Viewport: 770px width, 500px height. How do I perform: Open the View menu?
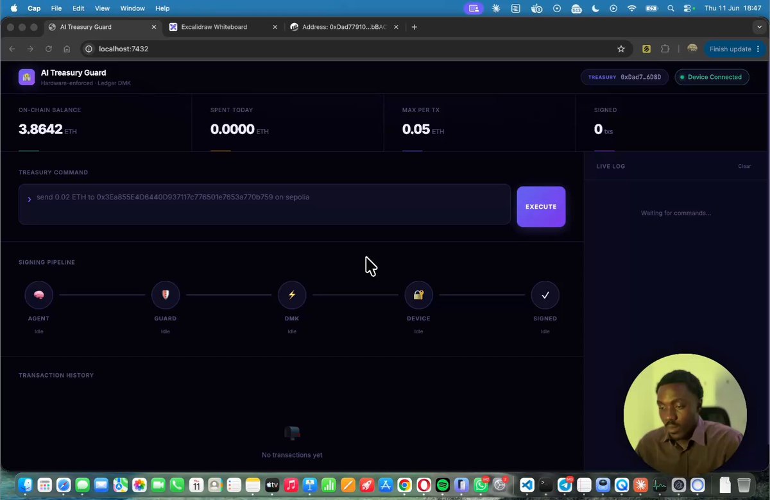102,8
